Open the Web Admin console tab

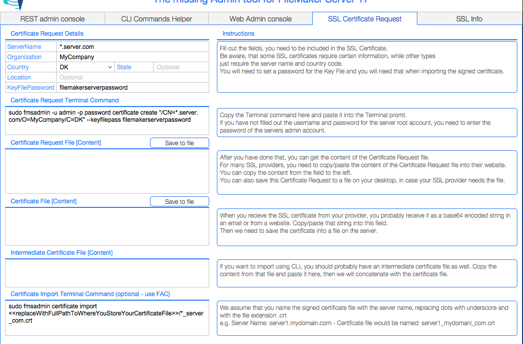click(x=261, y=19)
